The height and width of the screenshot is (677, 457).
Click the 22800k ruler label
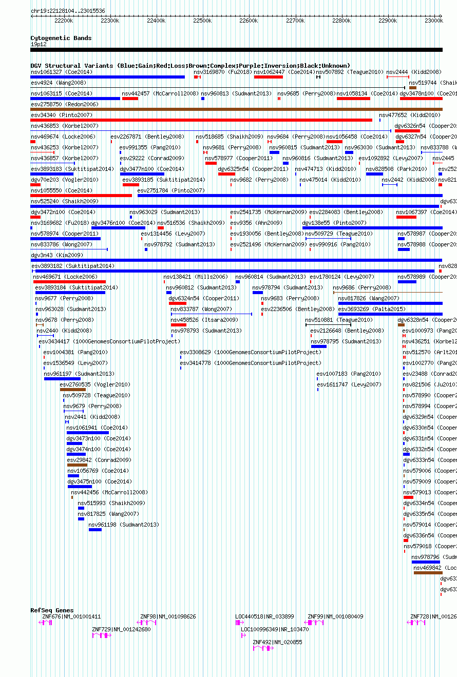(341, 21)
